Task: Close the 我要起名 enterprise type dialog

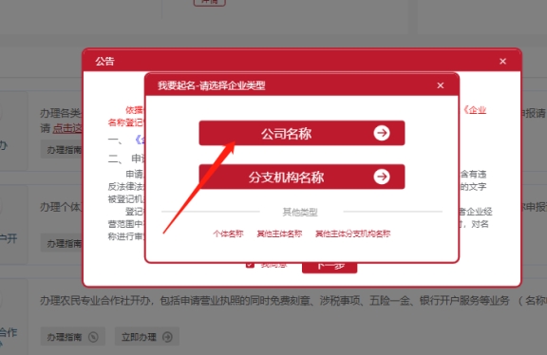Action: pos(441,85)
